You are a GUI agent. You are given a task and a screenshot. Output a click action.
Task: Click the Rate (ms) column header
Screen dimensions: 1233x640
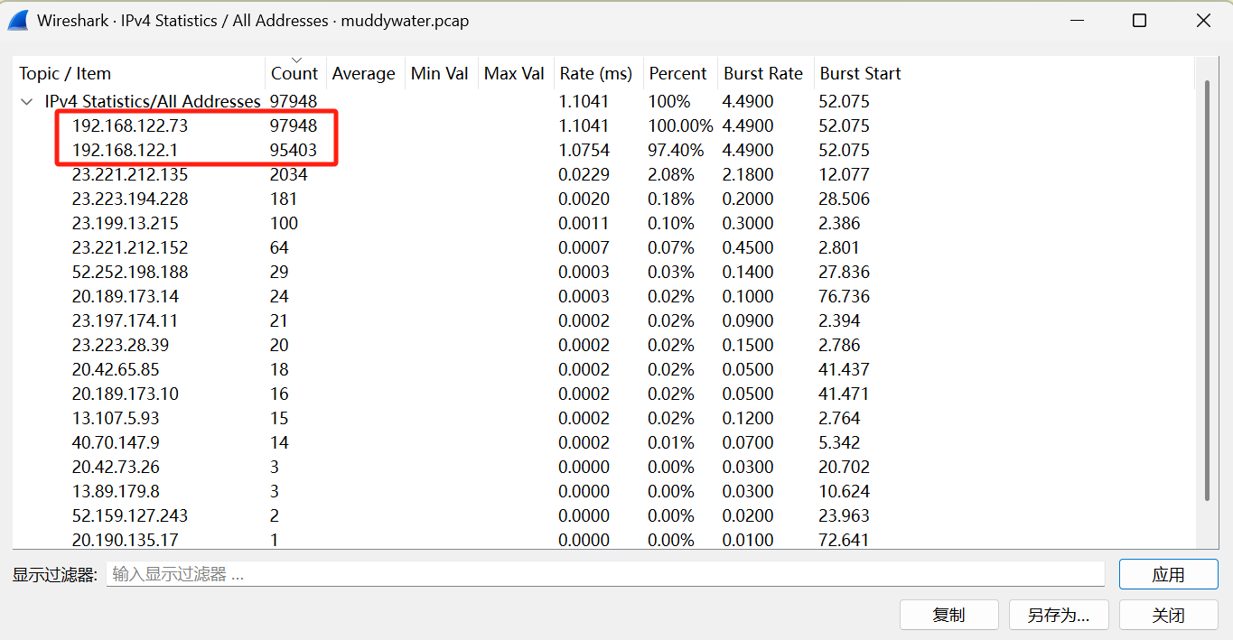(x=596, y=73)
